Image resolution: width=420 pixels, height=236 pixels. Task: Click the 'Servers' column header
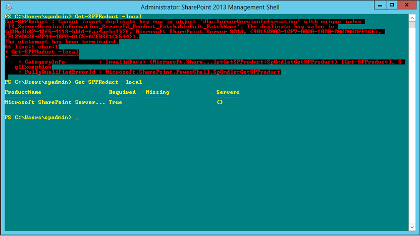[x=228, y=92]
